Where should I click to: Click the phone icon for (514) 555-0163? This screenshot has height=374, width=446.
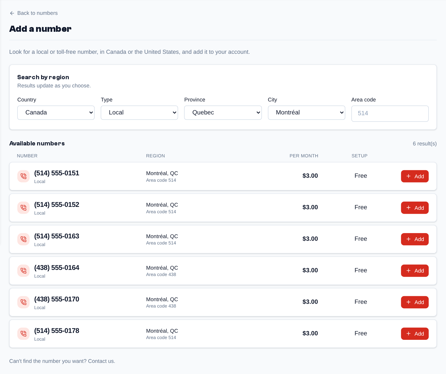point(24,239)
